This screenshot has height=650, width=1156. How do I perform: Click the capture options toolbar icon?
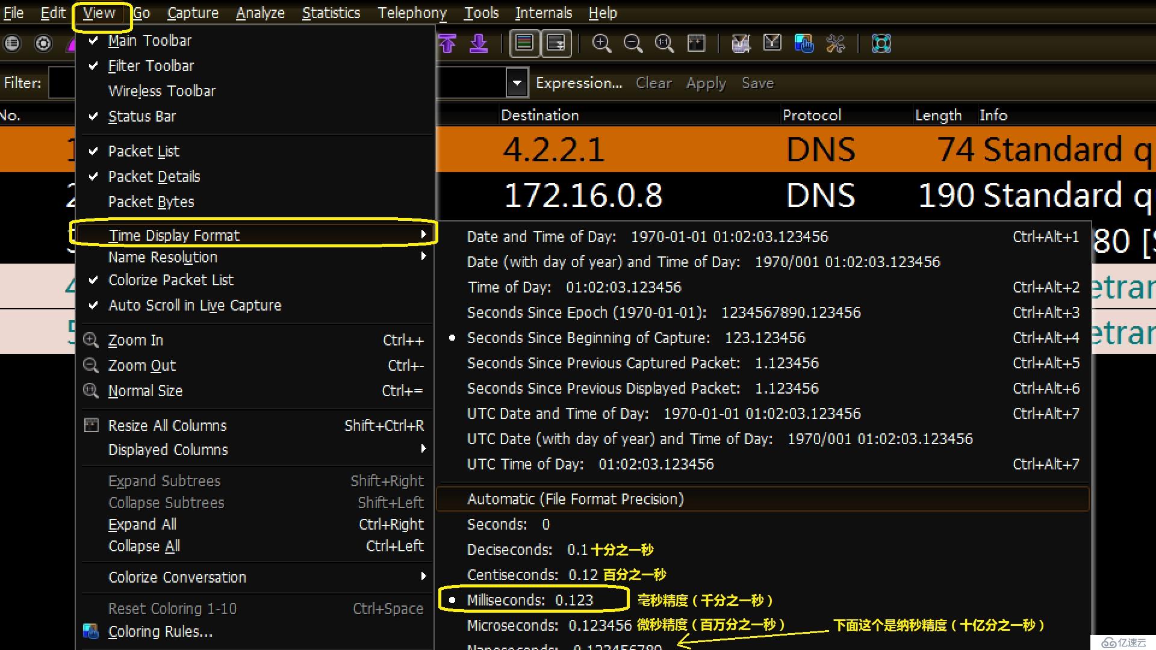43,43
